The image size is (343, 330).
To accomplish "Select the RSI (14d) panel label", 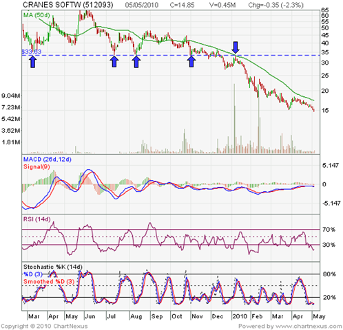I will pos(37,219).
